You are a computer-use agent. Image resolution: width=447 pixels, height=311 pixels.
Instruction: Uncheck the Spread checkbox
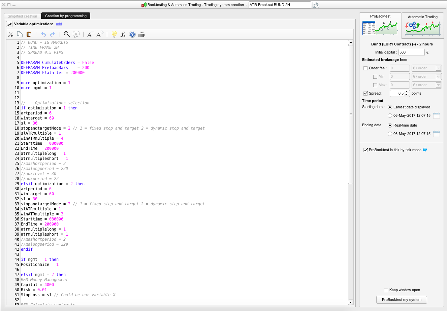coord(365,94)
